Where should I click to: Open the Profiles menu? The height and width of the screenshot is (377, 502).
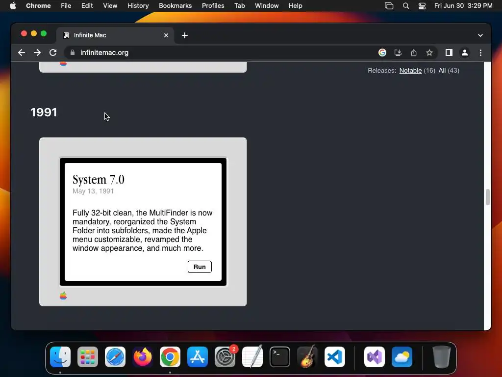click(x=213, y=6)
